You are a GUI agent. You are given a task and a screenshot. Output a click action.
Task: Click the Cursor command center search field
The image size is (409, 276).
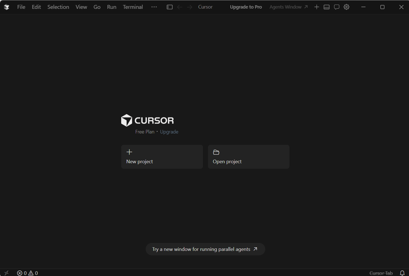pyautogui.click(x=205, y=7)
